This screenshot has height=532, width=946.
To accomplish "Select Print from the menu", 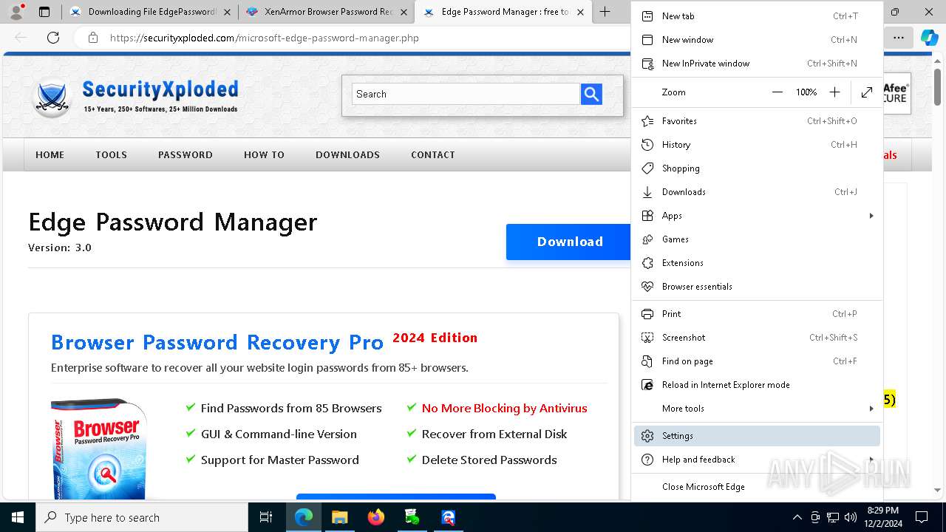I will [x=757, y=314].
